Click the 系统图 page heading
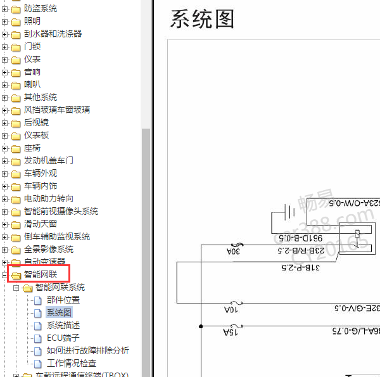380x377 pixels. [203, 19]
